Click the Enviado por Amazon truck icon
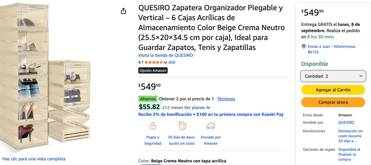This screenshot has height=165, width=371. coord(211,126)
